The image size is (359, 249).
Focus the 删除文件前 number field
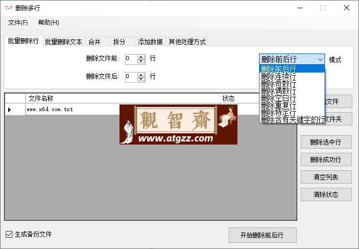[x=131, y=59]
